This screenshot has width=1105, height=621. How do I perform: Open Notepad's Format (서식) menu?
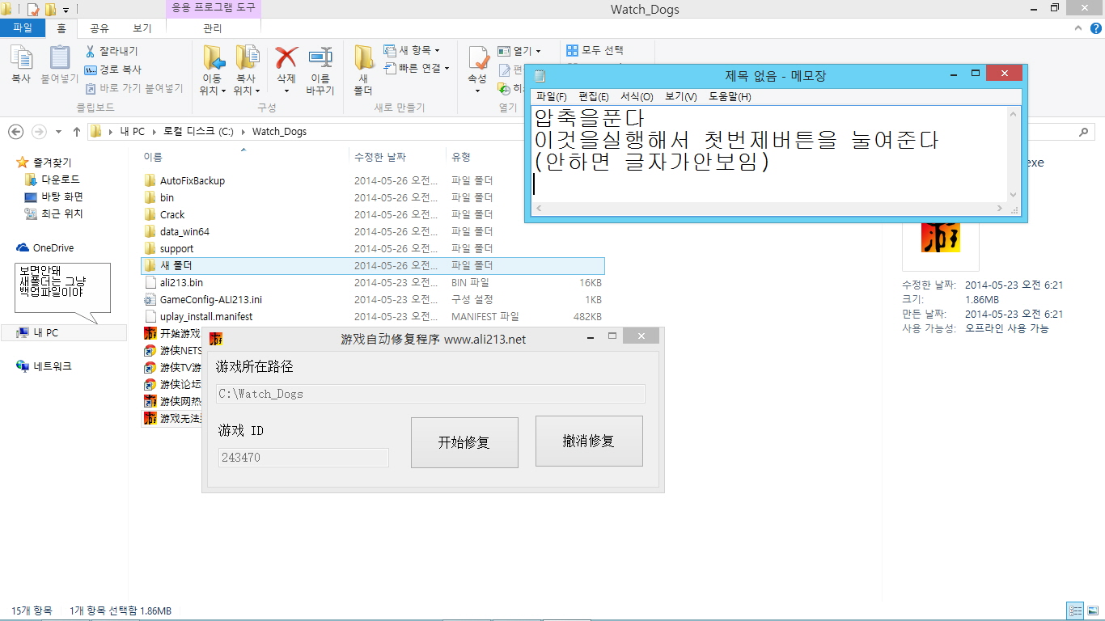coord(636,97)
